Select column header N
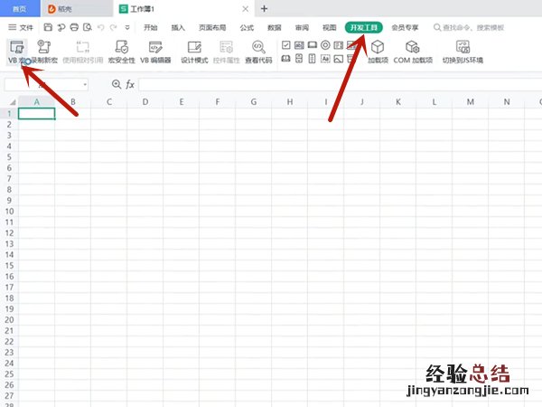This screenshot has width=542, height=407. (x=507, y=101)
